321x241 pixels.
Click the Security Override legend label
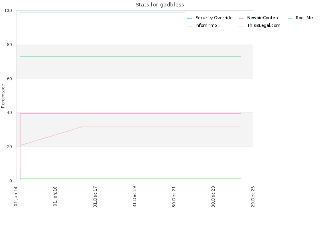(214, 18)
